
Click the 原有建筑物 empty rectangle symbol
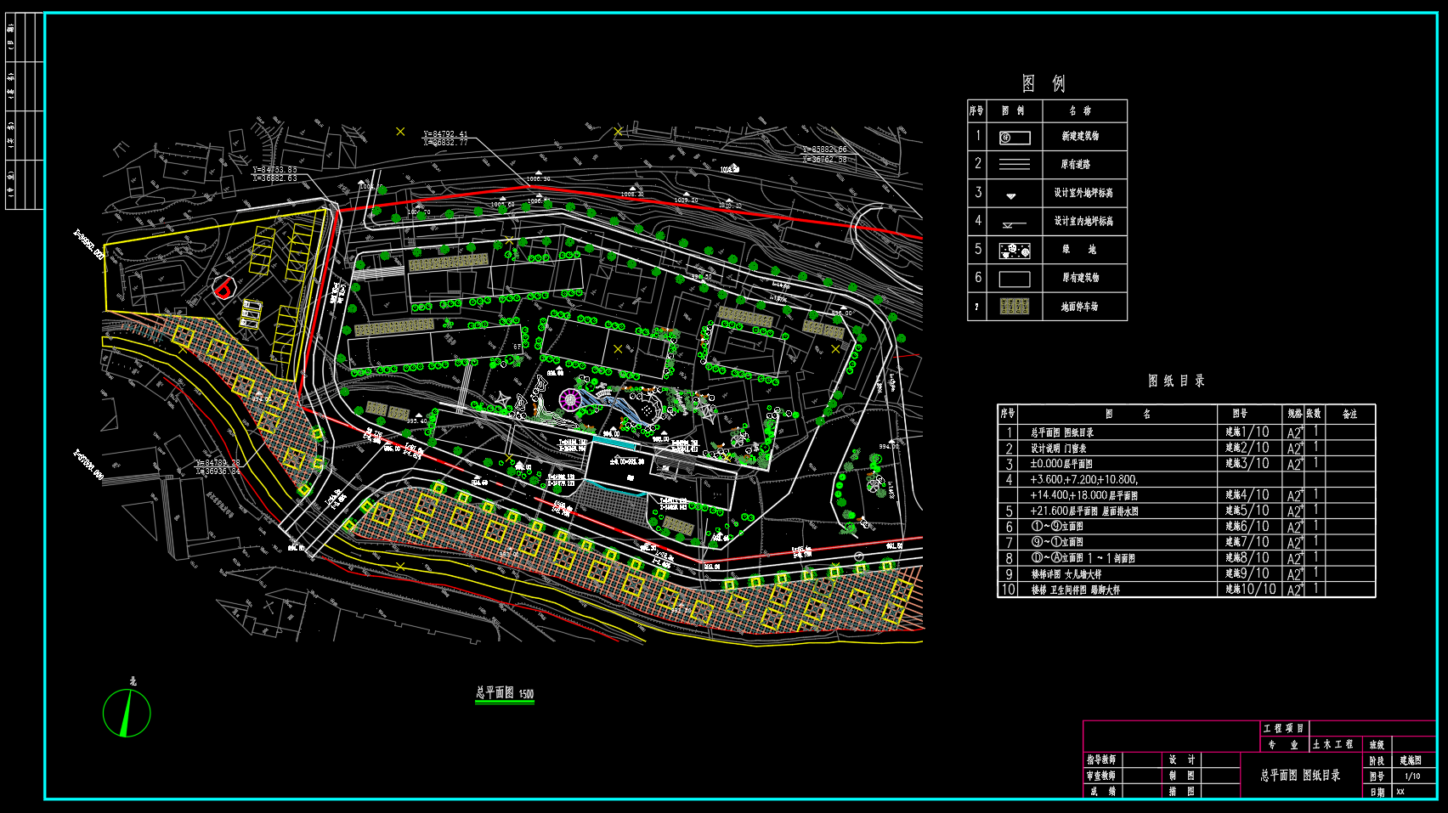[x=1014, y=279]
